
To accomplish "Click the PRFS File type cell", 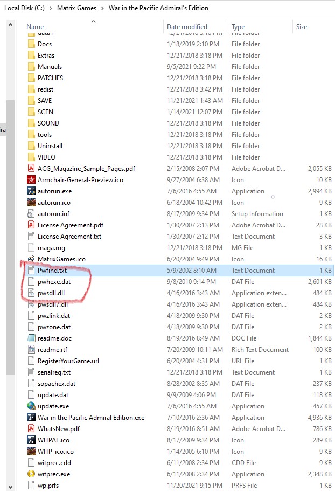I will 244,485.
